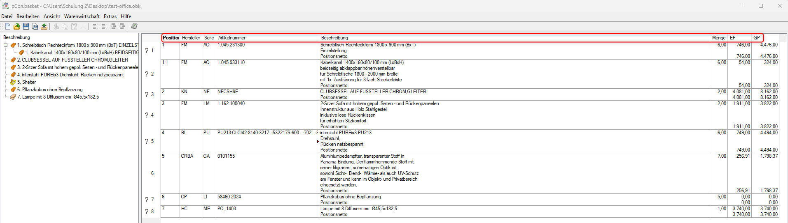788x223 pixels.
Task: Click the Serie column header
Action: 209,38
